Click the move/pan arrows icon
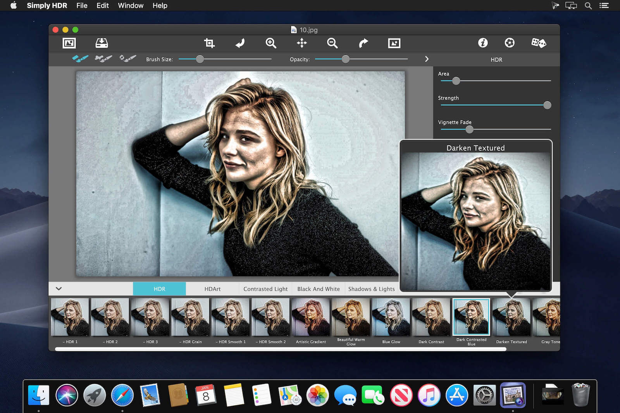The height and width of the screenshot is (413, 620). 301,43
